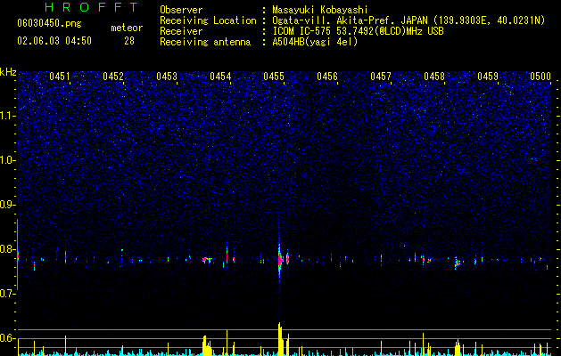Click the 0455 time marker
561x356 pixels.
point(274,77)
